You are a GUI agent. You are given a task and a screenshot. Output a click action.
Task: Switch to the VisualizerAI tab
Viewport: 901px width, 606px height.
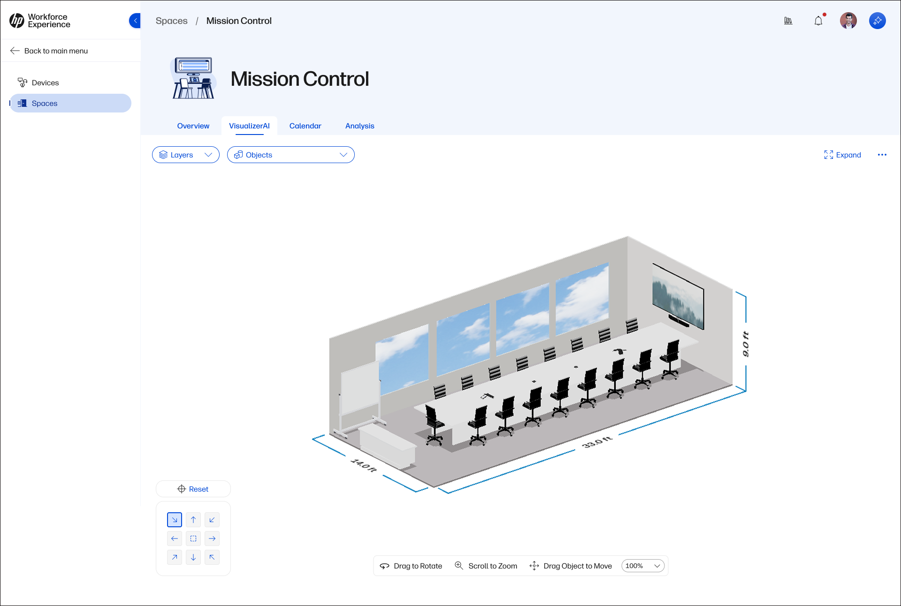pos(249,126)
